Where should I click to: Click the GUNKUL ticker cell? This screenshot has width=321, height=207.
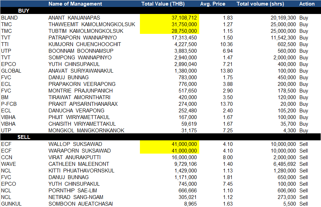pos(11,204)
